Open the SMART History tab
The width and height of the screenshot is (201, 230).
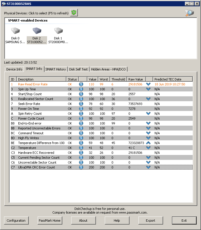[56, 69]
